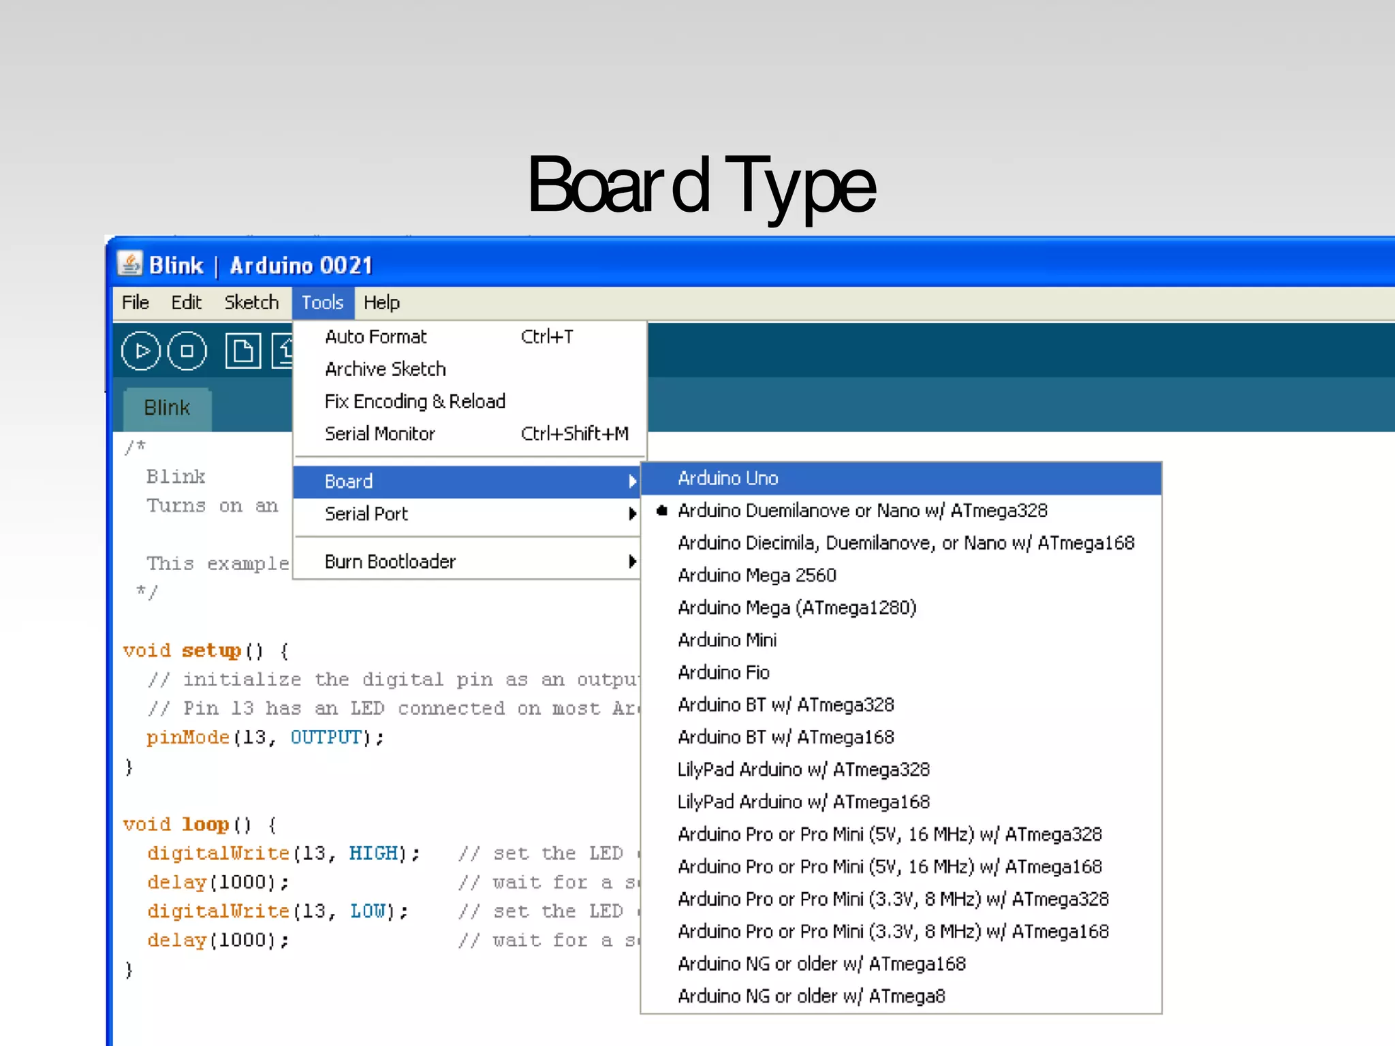This screenshot has width=1395, height=1046.
Task: Expand the Serial Port submenu arrow
Action: tap(632, 513)
